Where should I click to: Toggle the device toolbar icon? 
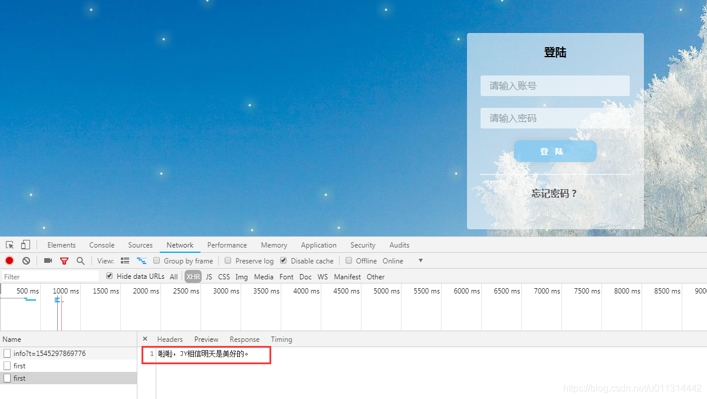click(25, 245)
